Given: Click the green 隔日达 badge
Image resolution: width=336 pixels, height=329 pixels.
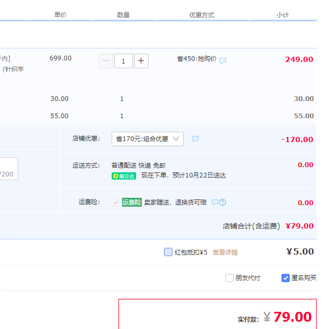Looking at the screenshot, I should (x=124, y=176).
